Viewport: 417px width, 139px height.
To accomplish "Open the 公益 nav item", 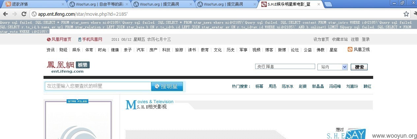I will [308, 50].
